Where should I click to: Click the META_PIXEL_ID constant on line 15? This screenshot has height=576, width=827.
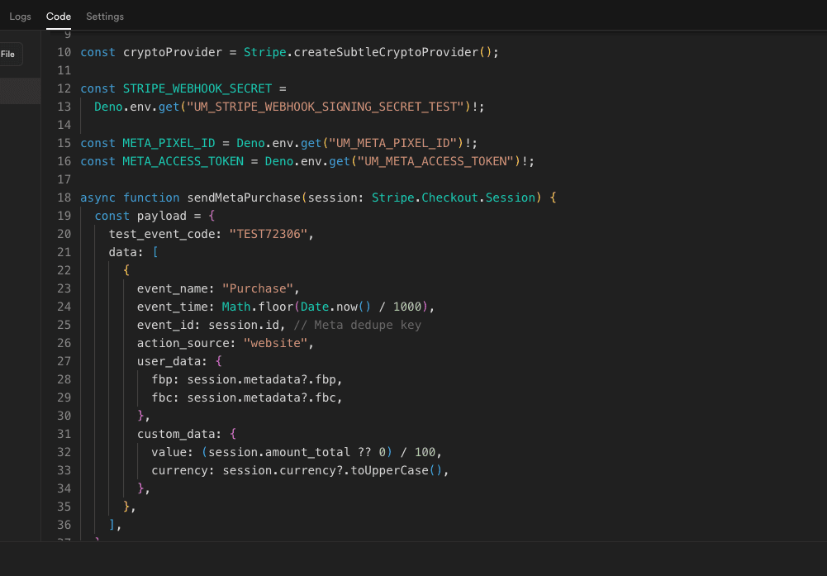tap(169, 142)
